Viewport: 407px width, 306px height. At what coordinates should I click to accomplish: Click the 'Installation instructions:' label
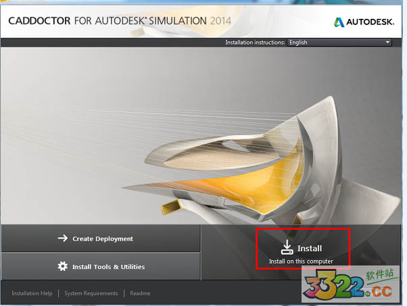[255, 43]
